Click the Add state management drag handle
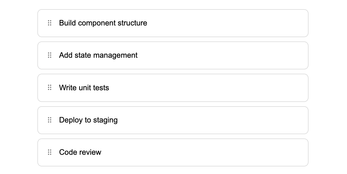This screenshot has width=347, height=174. tap(50, 55)
